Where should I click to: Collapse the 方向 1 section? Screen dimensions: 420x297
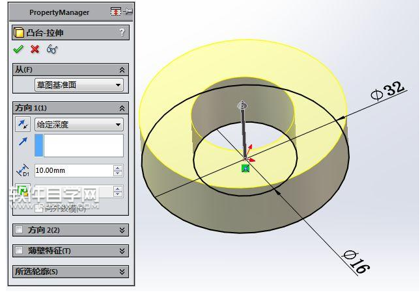122,108
